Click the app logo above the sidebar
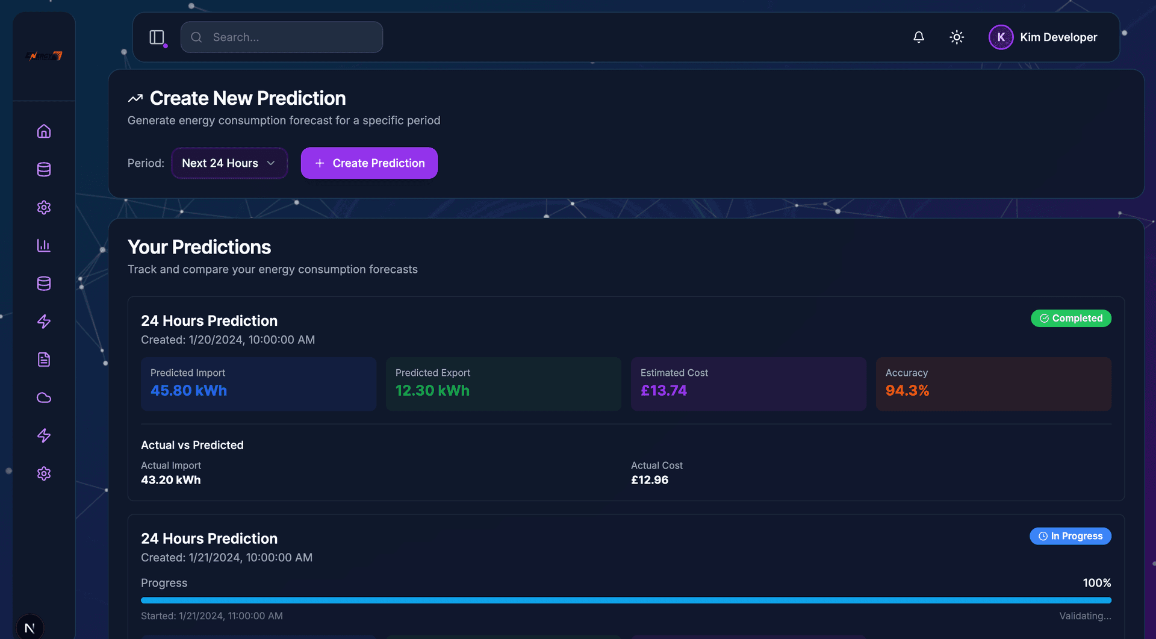 [44, 56]
